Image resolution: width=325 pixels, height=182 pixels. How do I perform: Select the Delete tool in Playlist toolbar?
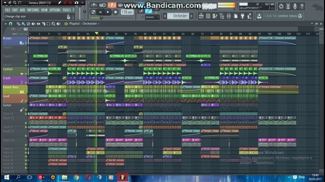pos(28,24)
